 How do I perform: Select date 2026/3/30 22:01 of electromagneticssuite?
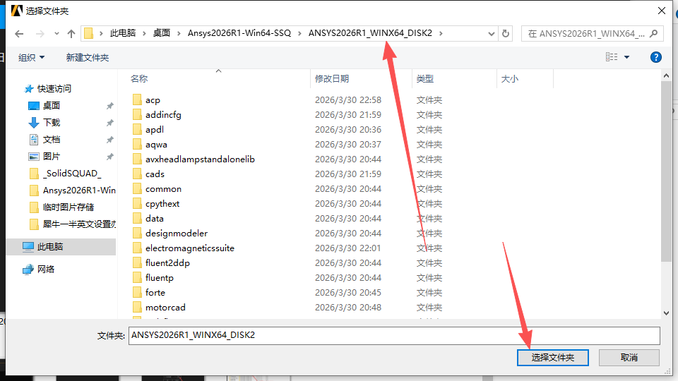click(348, 248)
